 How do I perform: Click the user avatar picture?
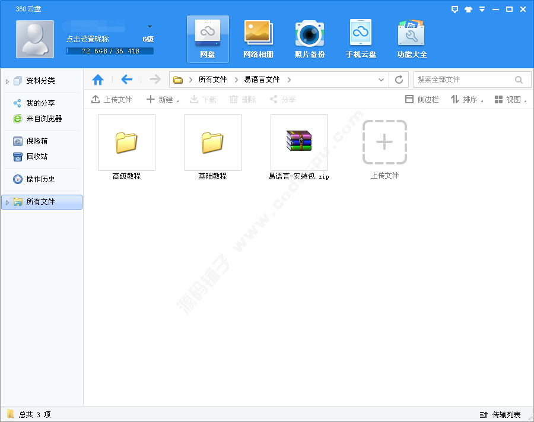(x=35, y=39)
